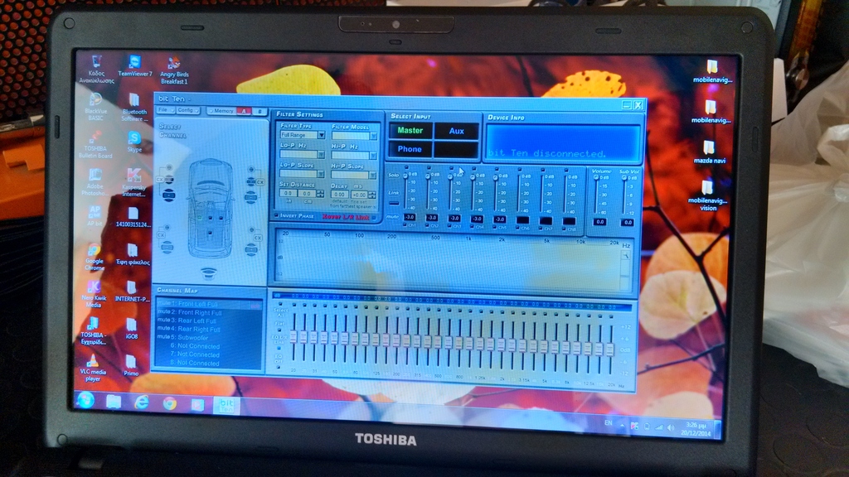Open TeamViewer 7 desktop icon

coord(135,66)
